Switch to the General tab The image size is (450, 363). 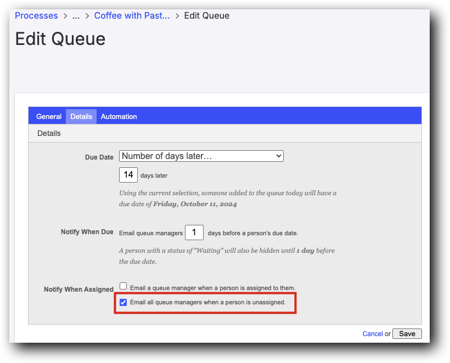(x=49, y=116)
